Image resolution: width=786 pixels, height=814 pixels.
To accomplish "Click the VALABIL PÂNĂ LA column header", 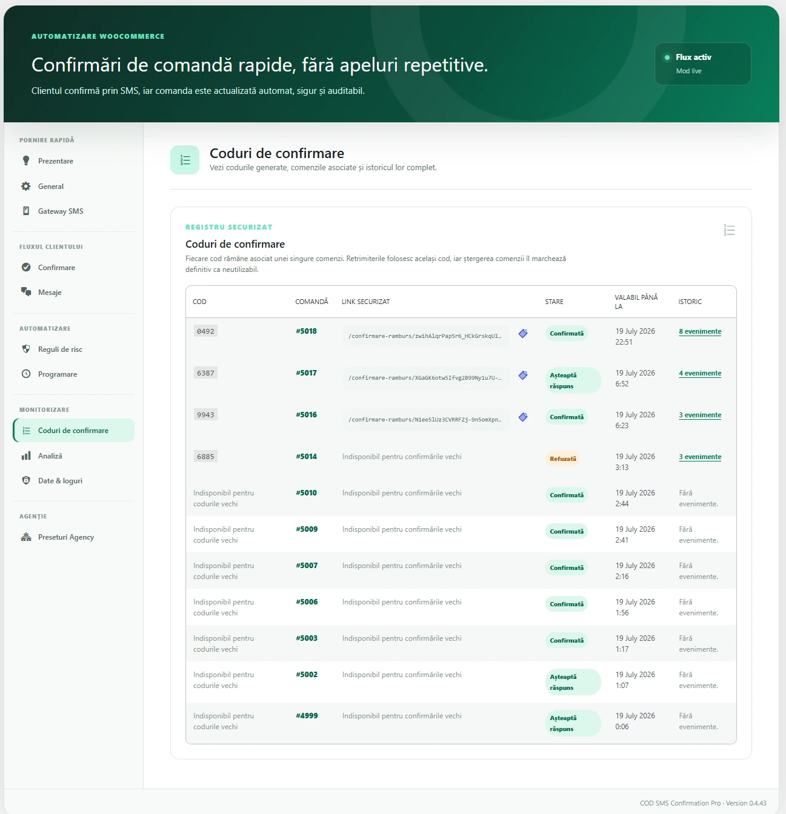I will point(636,302).
